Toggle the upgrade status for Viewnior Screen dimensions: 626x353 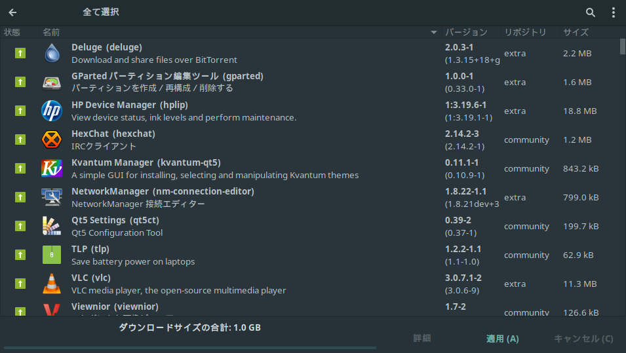pos(20,311)
